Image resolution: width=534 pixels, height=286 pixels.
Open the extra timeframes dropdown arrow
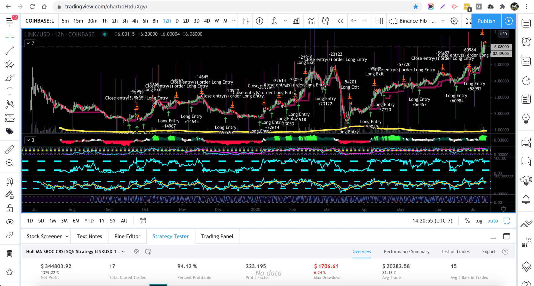tap(234, 21)
